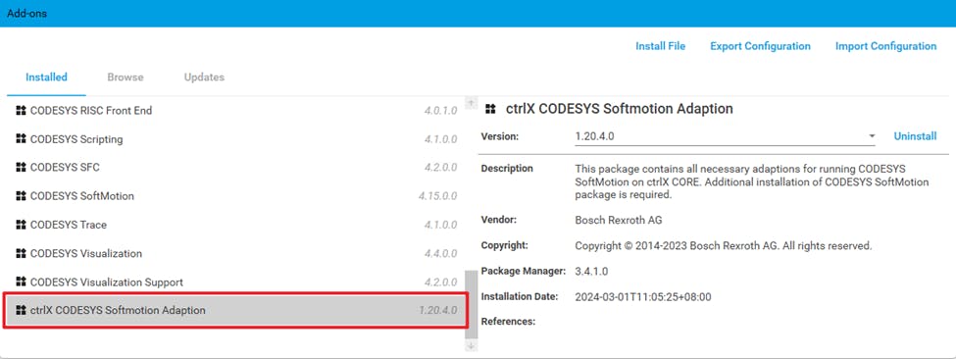Click the 1.20.4.0 version combo box
This screenshot has width=956, height=359.
pyautogui.click(x=725, y=136)
